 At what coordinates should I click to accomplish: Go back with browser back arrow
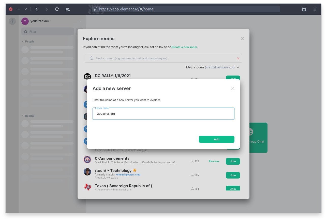tap(37, 9)
